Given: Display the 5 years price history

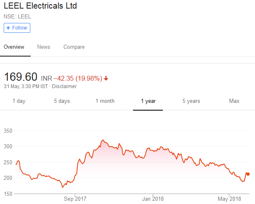Looking at the screenshot, I should coord(191,101).
